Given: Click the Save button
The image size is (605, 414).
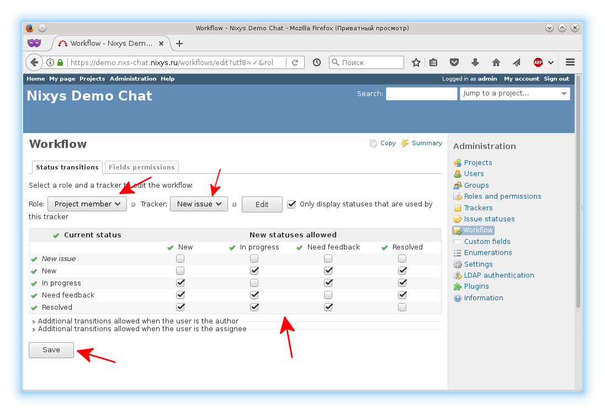Looking at the screenshot, I should (51, 350).
